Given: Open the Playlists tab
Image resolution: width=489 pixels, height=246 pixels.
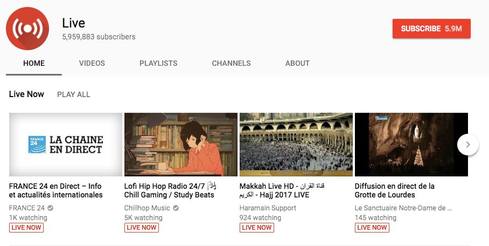Looking at the screenshot, I should click(x=158, y=63).
